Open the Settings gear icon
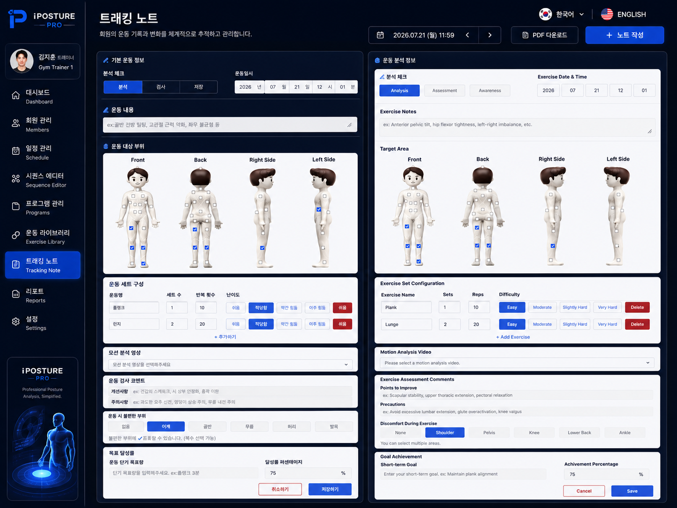The image size is (677, 508). 16,321
